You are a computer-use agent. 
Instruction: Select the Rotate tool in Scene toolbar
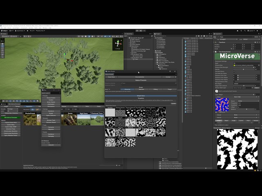(x=2, y=48)
